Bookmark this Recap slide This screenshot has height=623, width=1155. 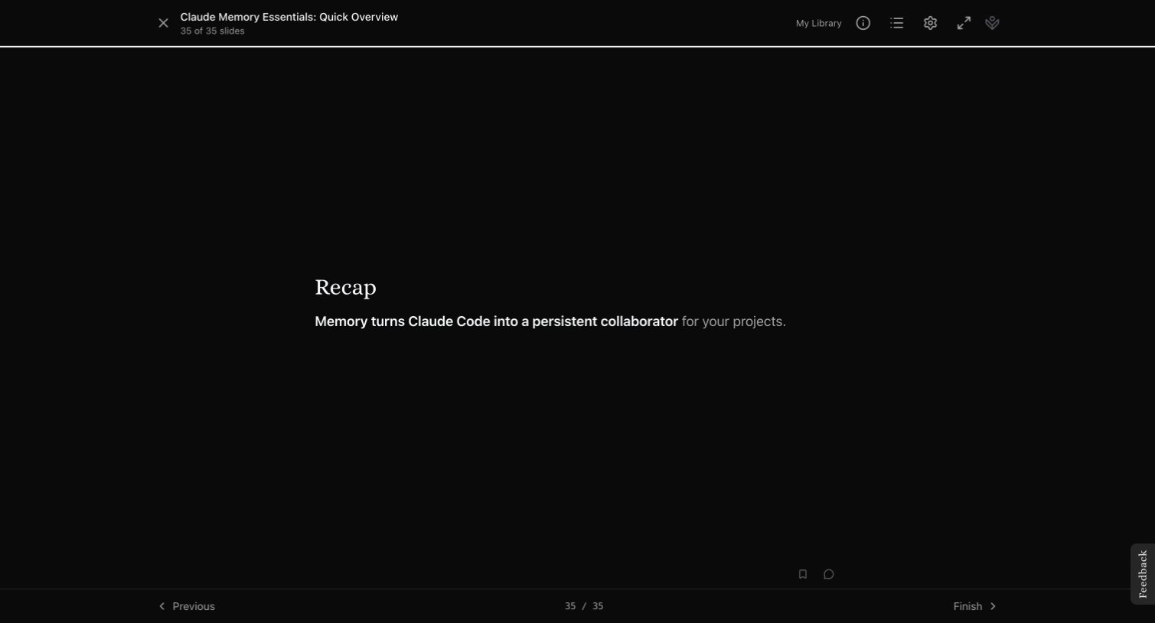tap(803, 574)
